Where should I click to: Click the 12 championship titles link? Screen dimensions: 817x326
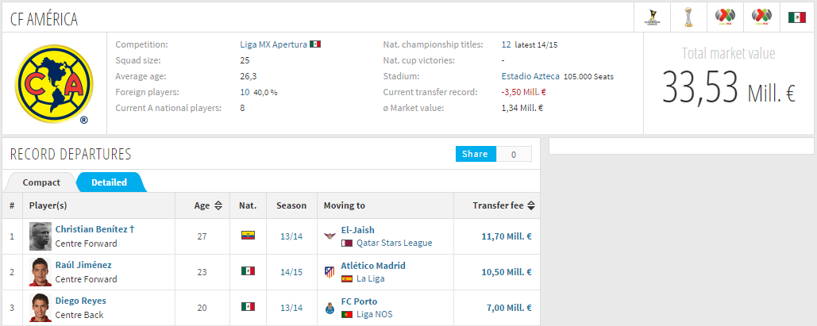pyautogui.click(x=506, y=44)
